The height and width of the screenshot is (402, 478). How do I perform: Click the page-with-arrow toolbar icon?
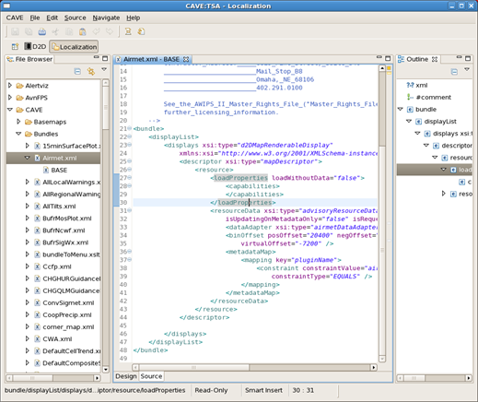click(141, 31)
